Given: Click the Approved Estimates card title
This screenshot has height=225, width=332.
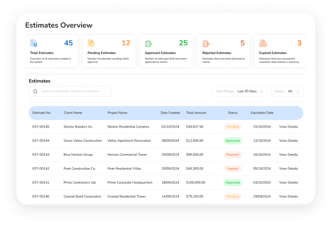Looking at the screenshot, I should [x=160, y=53].
